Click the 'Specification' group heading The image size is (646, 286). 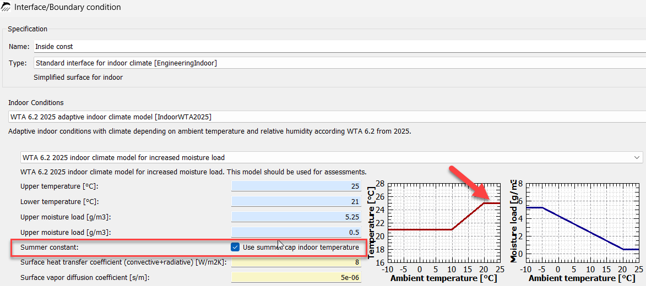(28, 29)
